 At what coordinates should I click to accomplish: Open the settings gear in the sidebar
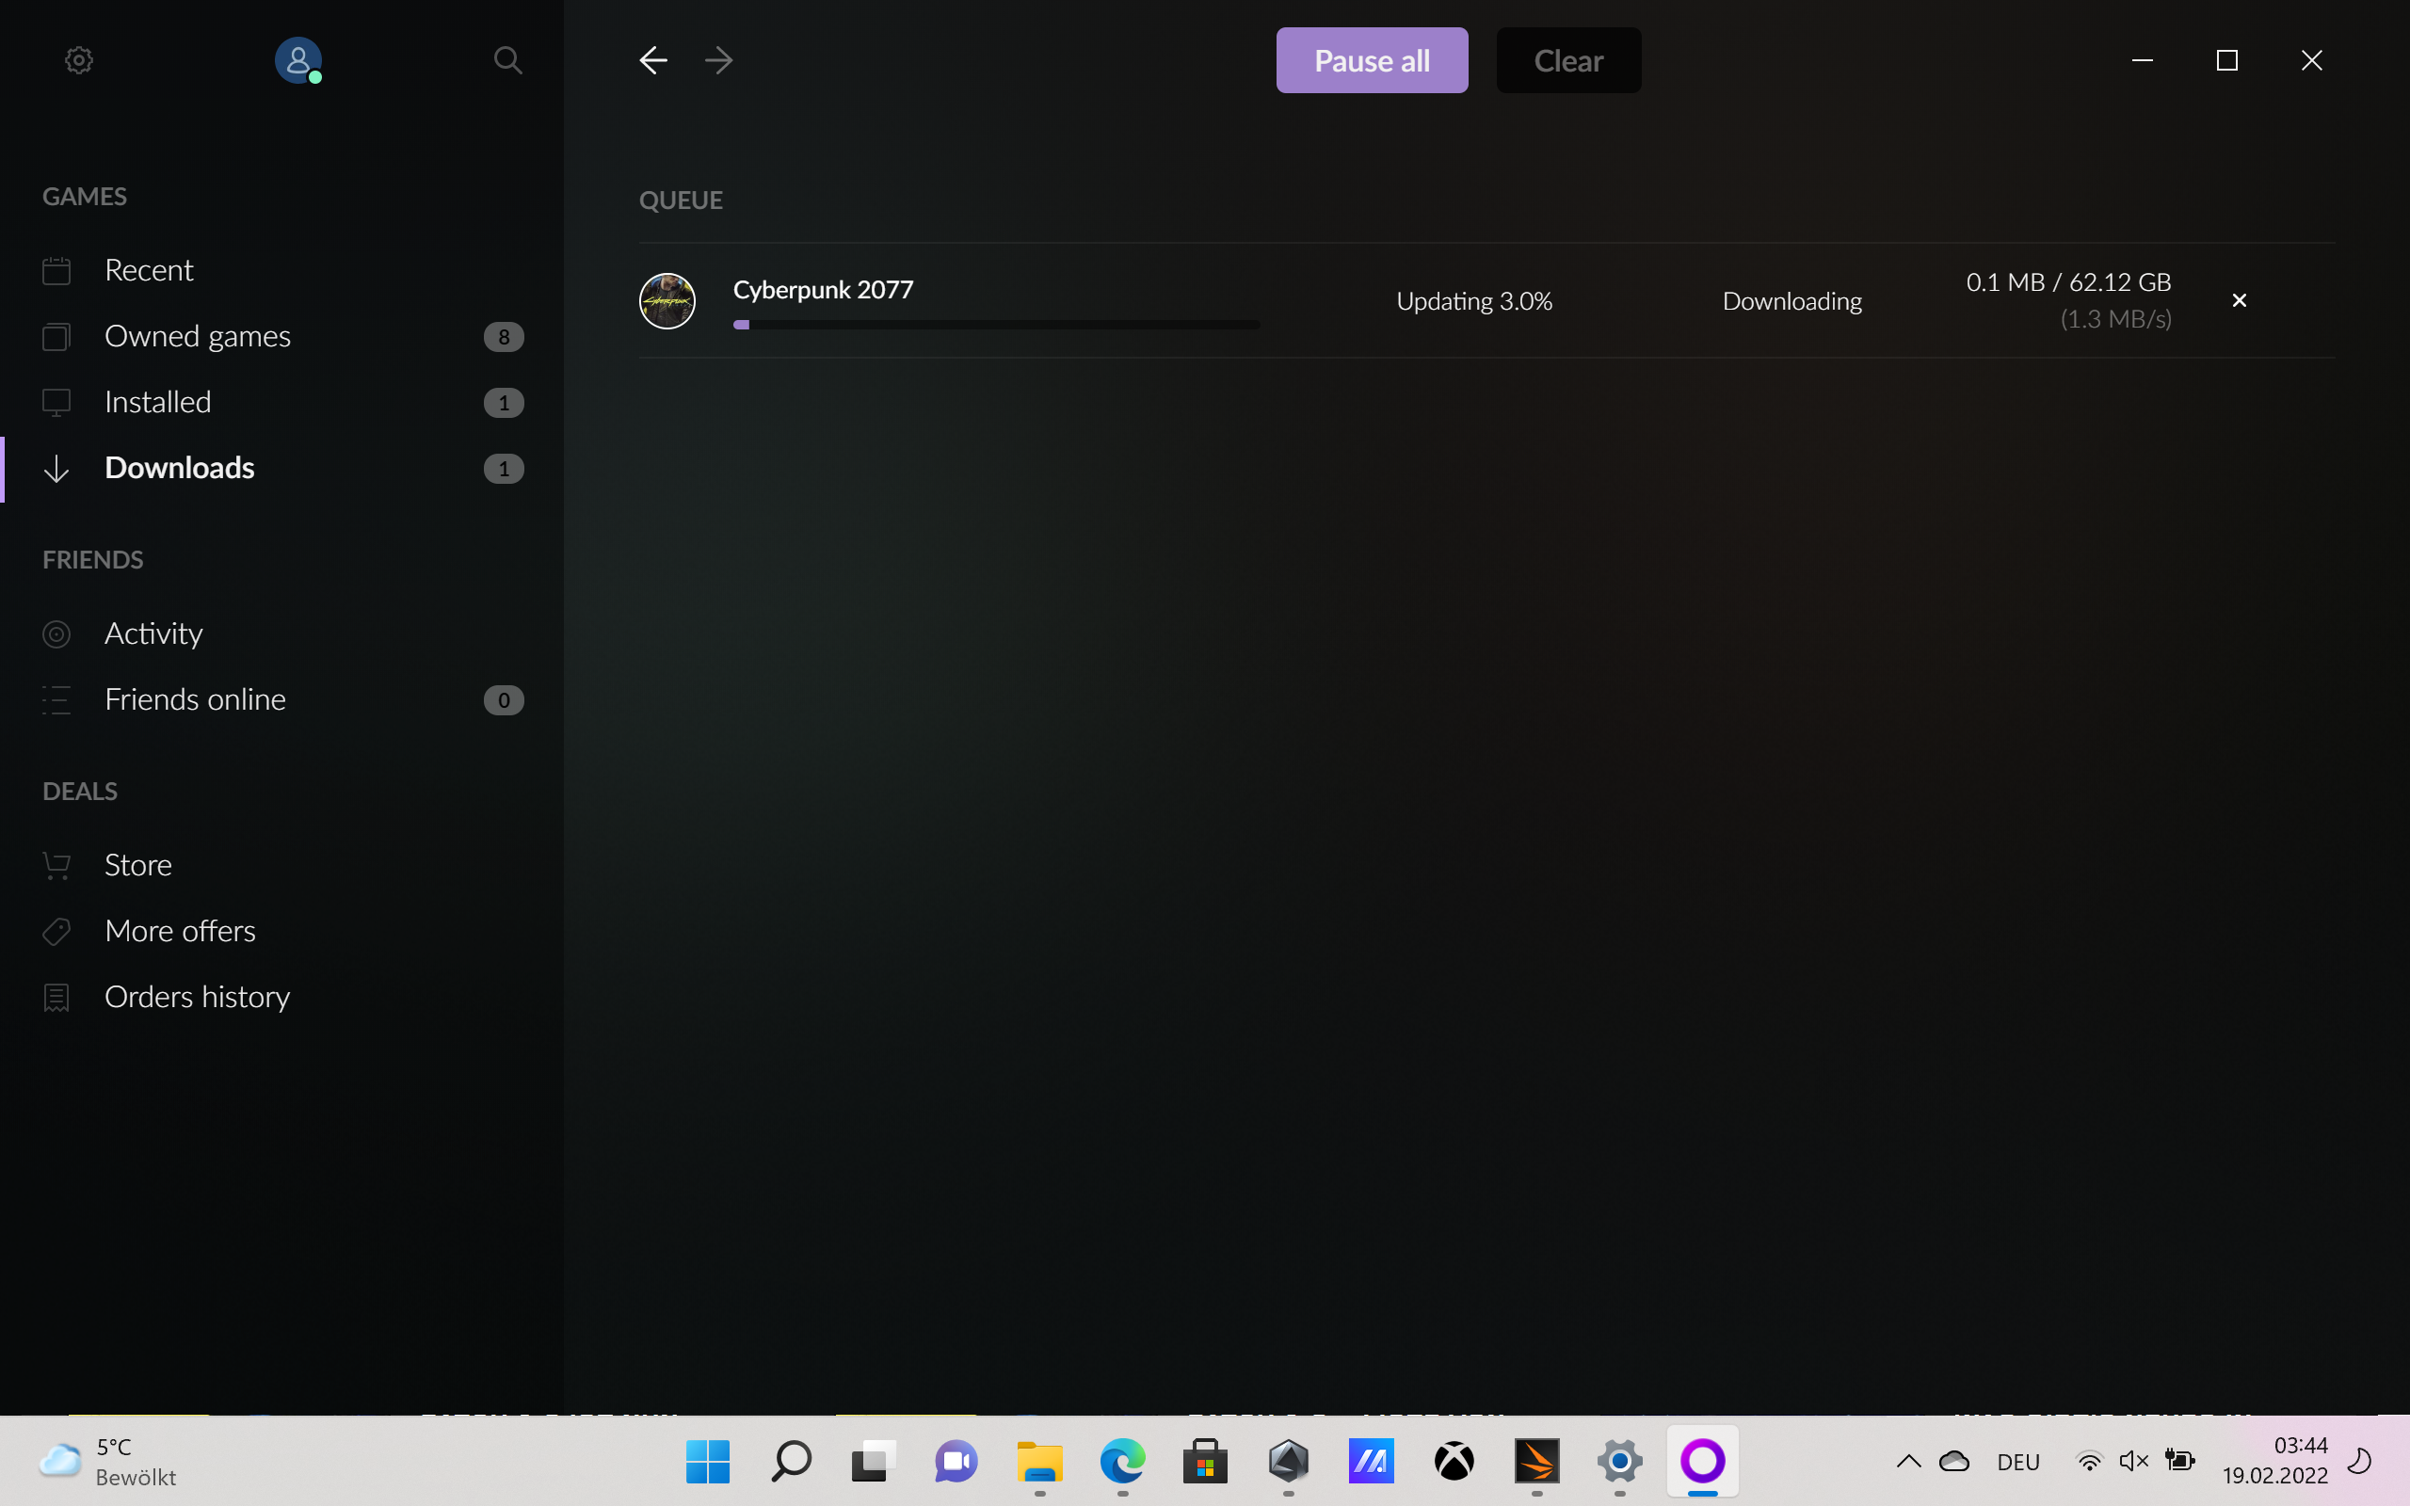[x=79, y=59]
